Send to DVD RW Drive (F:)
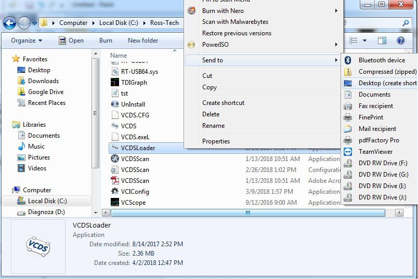418x279 pixels. [x=380, y=163]
